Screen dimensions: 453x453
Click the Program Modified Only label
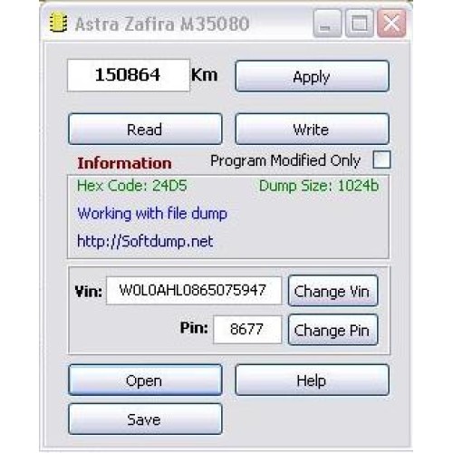[x=285, y=160]
